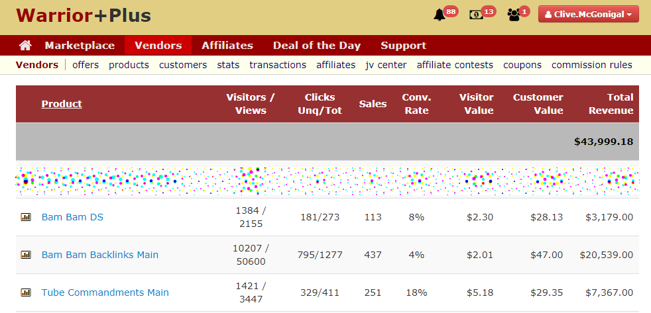Click the $7,367.00 revenue cell
Screen dimensions: 651x313
609,292
